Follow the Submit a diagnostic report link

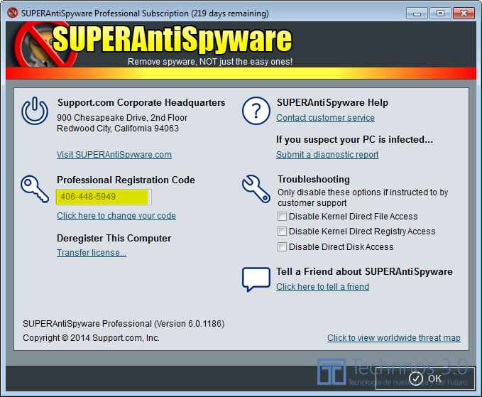pyautogui.click(x=327, y=154)
